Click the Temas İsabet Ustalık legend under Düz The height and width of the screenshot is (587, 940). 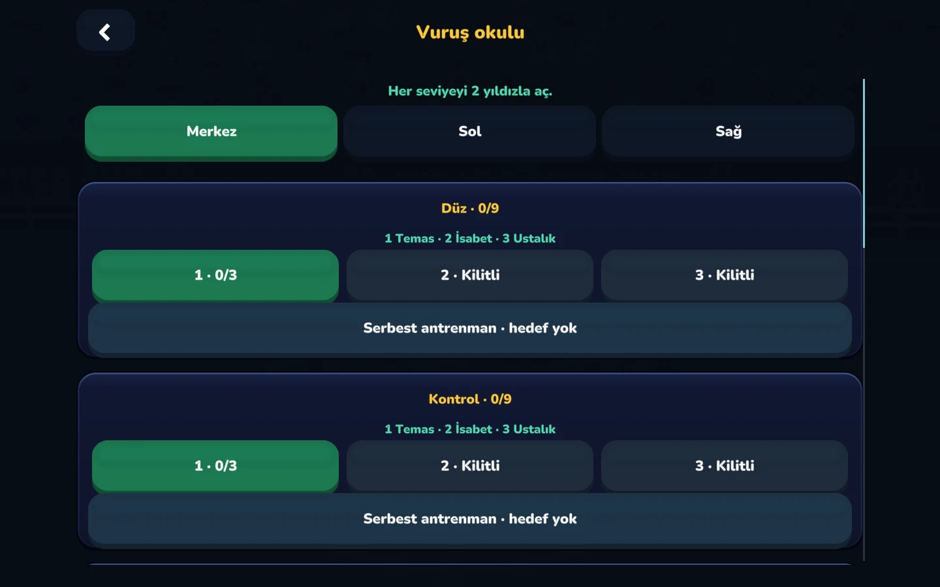pos(470,238)
